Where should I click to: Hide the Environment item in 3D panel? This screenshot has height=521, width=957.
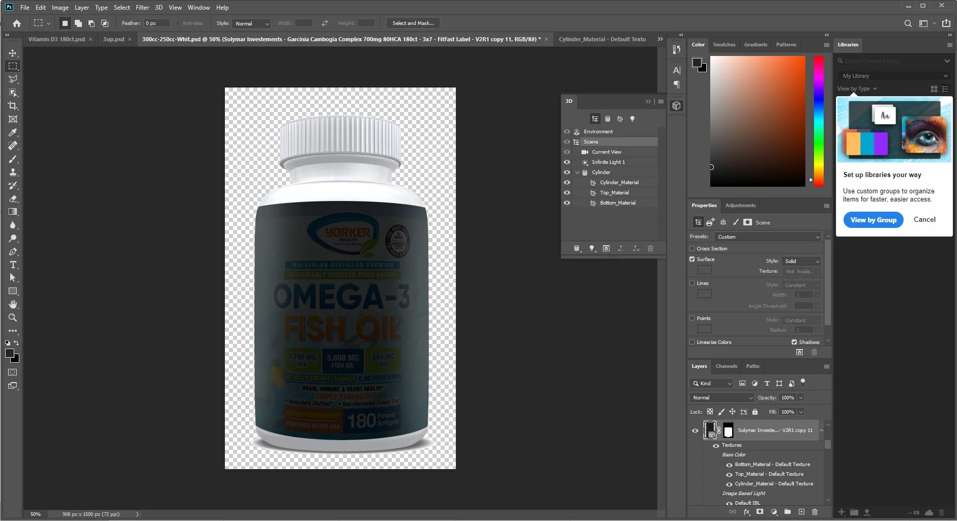point(567,131)
